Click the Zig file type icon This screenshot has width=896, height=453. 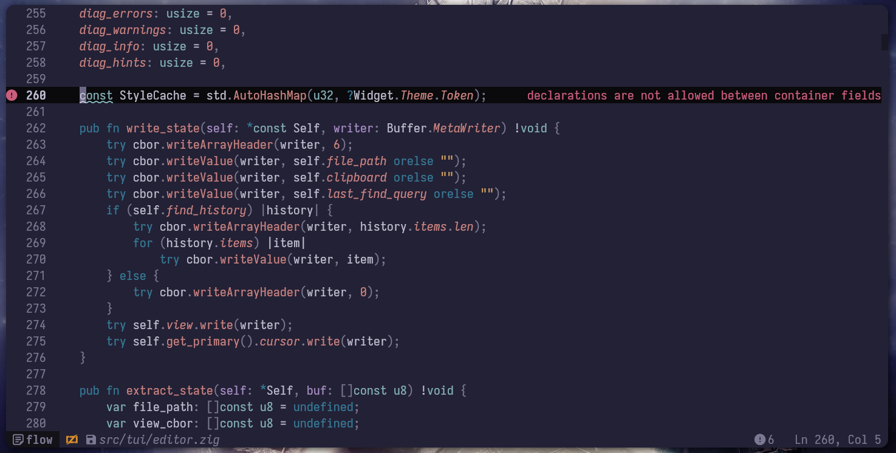pos(72,440)
